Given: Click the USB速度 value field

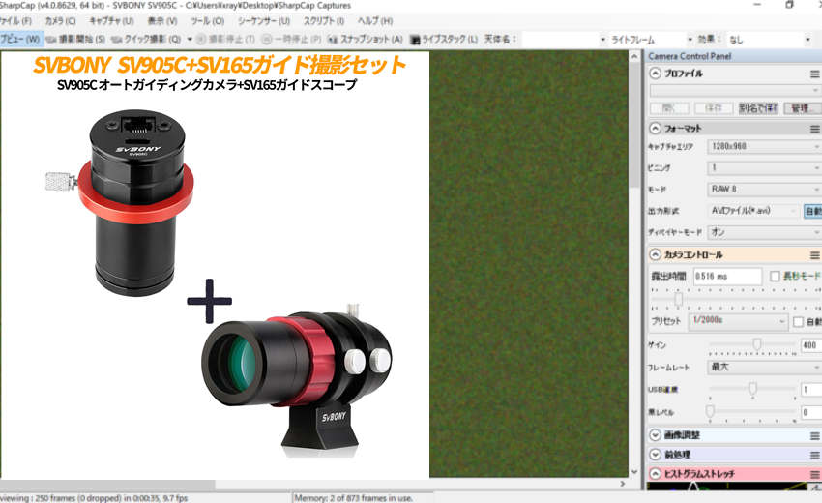Looking at the screenshot, I should coord(811,390).
